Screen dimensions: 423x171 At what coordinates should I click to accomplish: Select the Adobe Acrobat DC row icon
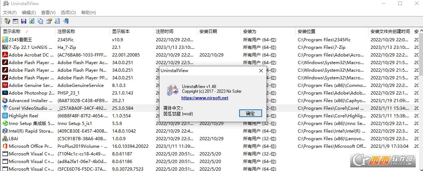[x=5, y=55]
